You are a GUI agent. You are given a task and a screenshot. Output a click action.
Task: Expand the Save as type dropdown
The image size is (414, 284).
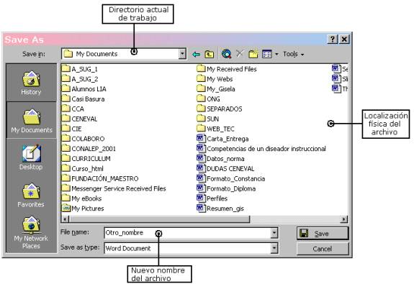pos(274,248)
